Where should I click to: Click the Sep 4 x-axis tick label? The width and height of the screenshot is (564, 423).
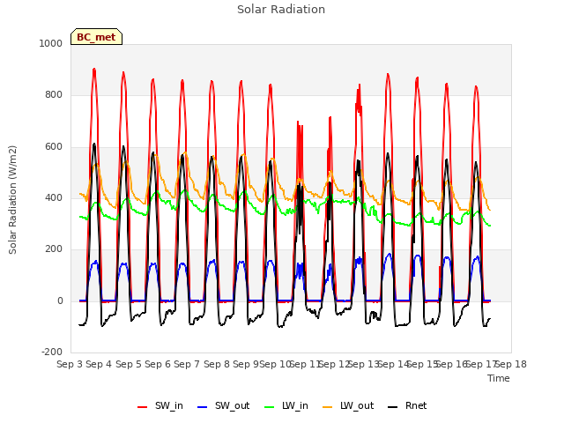point(99,364)
